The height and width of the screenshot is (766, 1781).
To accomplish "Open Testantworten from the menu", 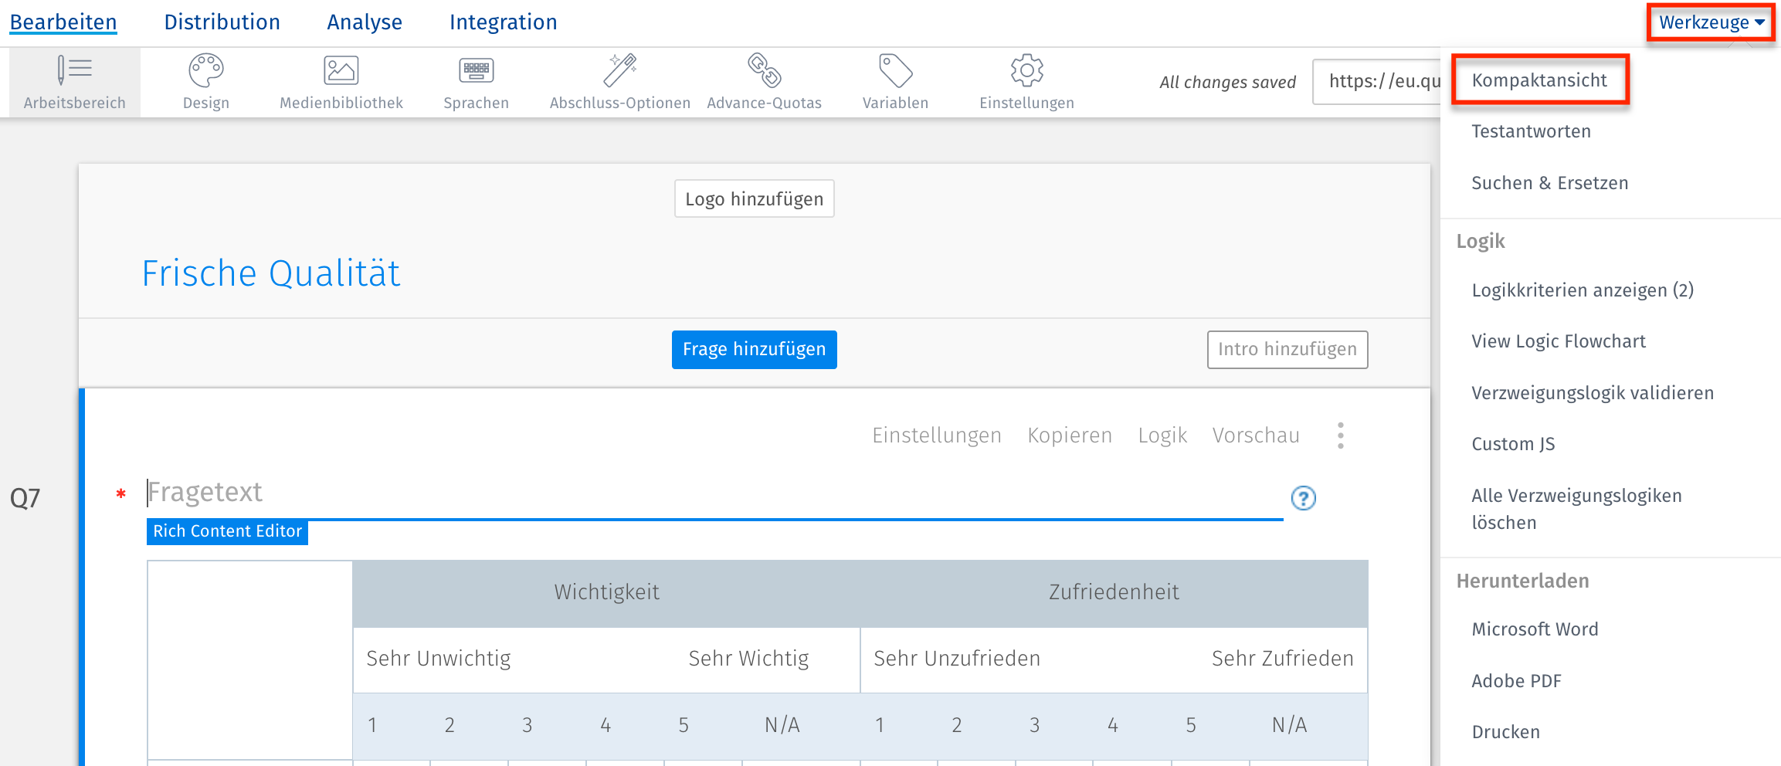I will [1531, 130].
